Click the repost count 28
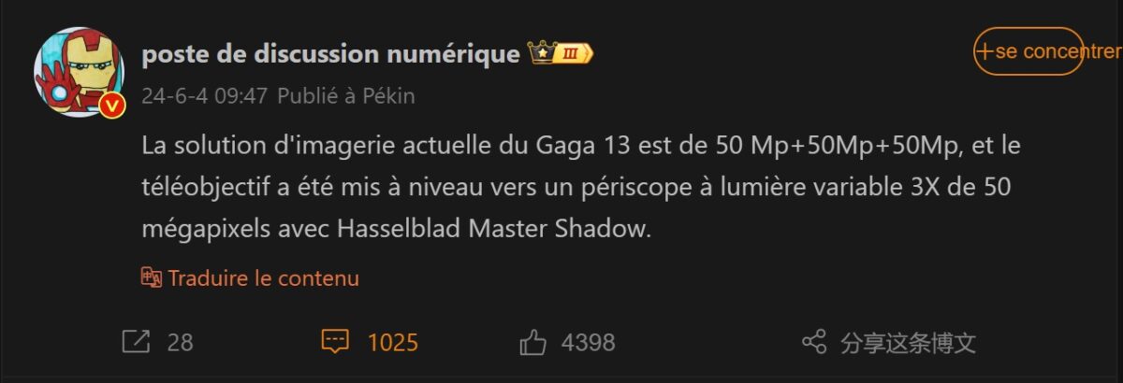The width and height of the screenshot is (1123, 383). pos(180,342)
